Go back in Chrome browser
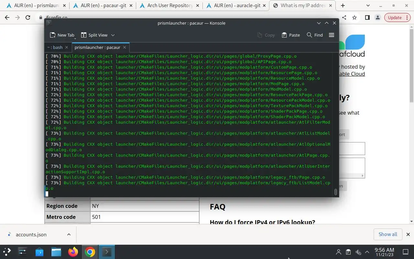 (7, 17)
